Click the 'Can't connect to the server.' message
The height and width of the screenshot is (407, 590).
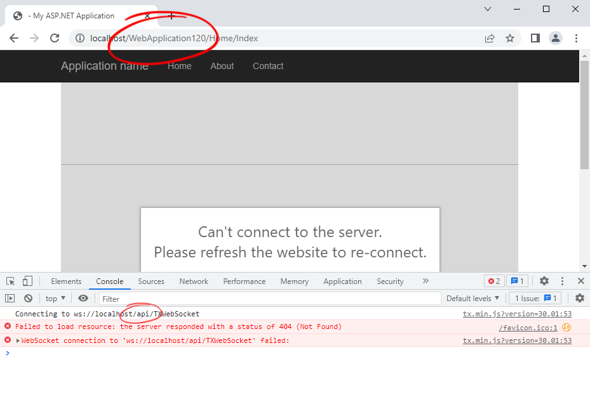(x=290, y=232)
